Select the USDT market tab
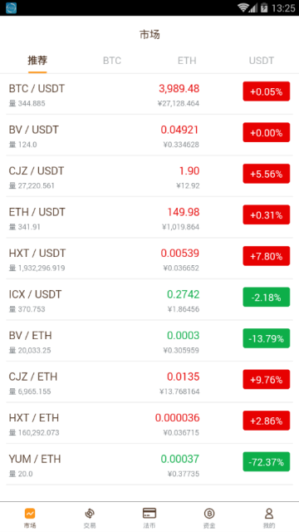299x532 pixels. tap(262, 61)
